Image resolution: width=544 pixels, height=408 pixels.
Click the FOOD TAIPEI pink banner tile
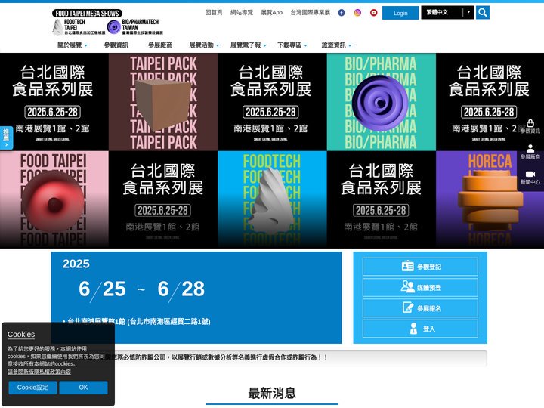[54, 199]
